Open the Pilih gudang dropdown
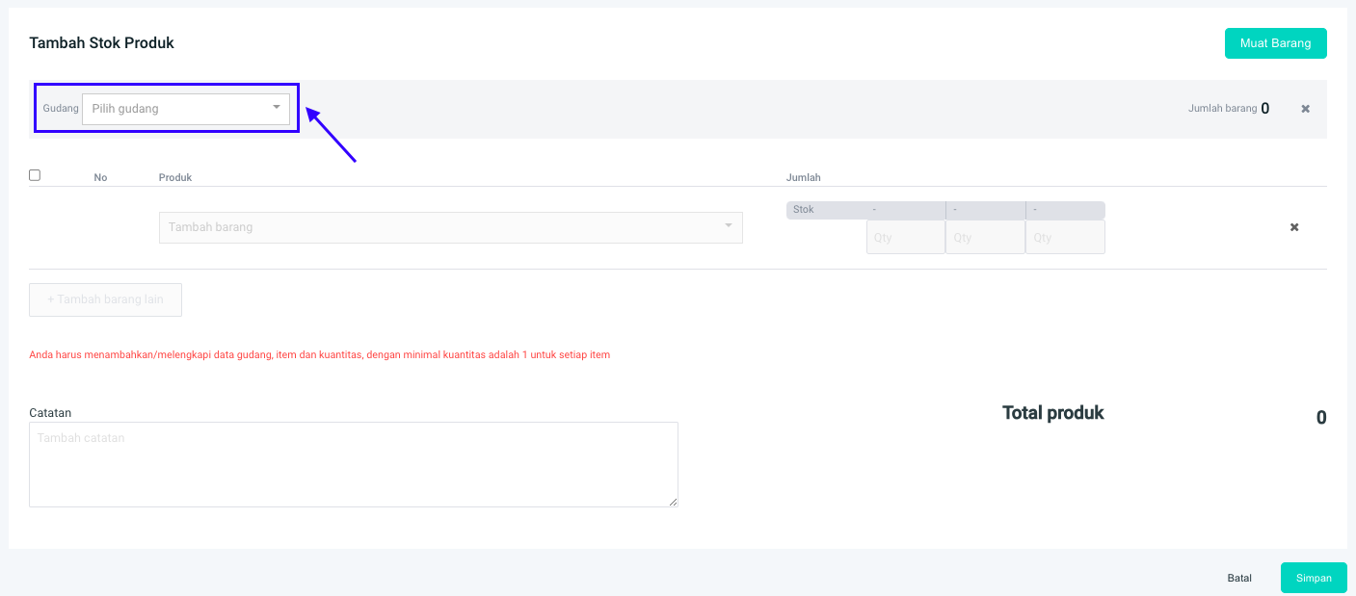Viewport: 1356px width, 596px height. click(x=185, y=109)
